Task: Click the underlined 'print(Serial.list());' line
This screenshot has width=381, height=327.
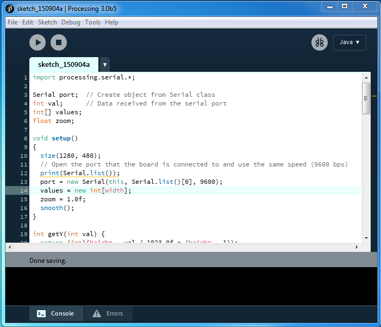Action: tap(80, 173)
